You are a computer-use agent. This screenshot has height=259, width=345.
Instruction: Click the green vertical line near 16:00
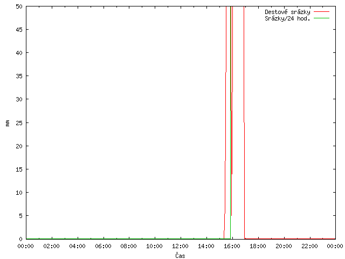[230, 122]
